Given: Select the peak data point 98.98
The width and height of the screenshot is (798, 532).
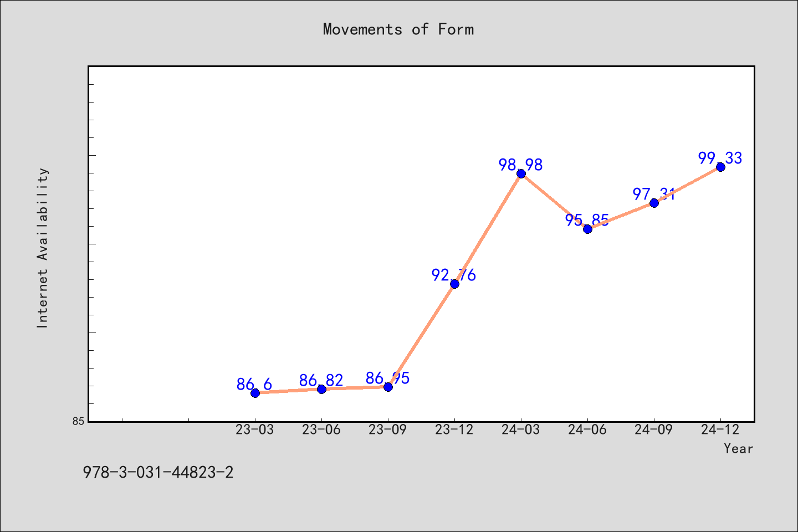Looking at the screenshot, I should [x=521, y=173].
